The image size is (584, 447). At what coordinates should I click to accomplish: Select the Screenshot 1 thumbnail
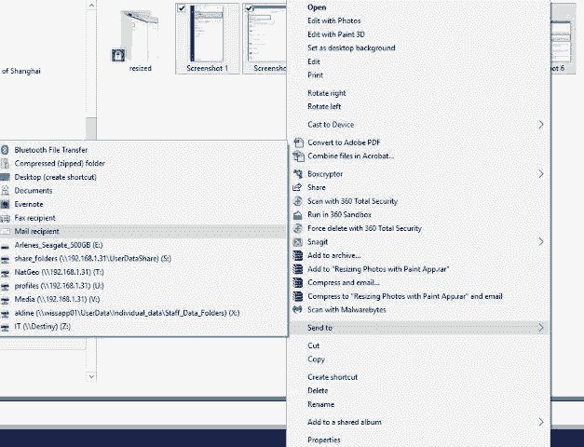click(207, 39)
